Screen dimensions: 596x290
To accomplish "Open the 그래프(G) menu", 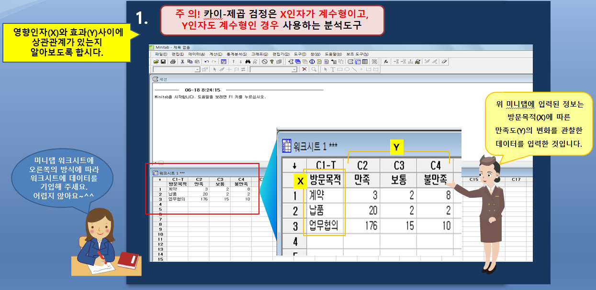I will [259, 54].
